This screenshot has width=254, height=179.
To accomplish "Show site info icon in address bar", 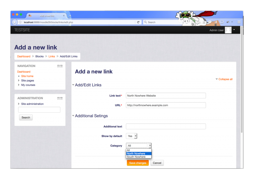I will coord(20,22).
